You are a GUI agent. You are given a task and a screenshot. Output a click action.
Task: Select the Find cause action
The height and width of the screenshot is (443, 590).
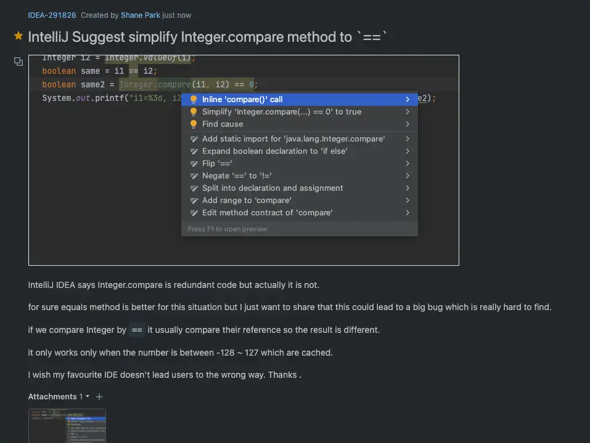click(x=300, y=124)
